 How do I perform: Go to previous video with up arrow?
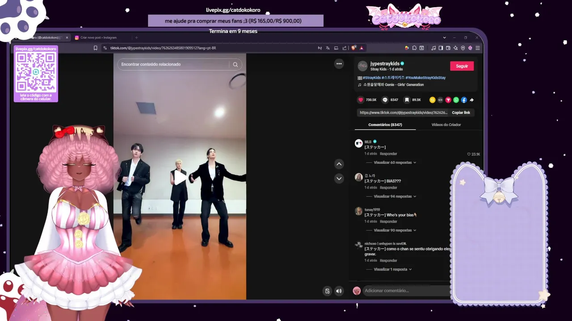click(339, 164)
